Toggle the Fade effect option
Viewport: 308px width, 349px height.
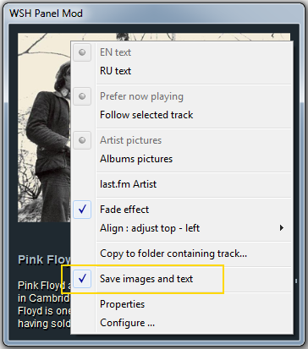pyautogui.click(x=182, y=210)
